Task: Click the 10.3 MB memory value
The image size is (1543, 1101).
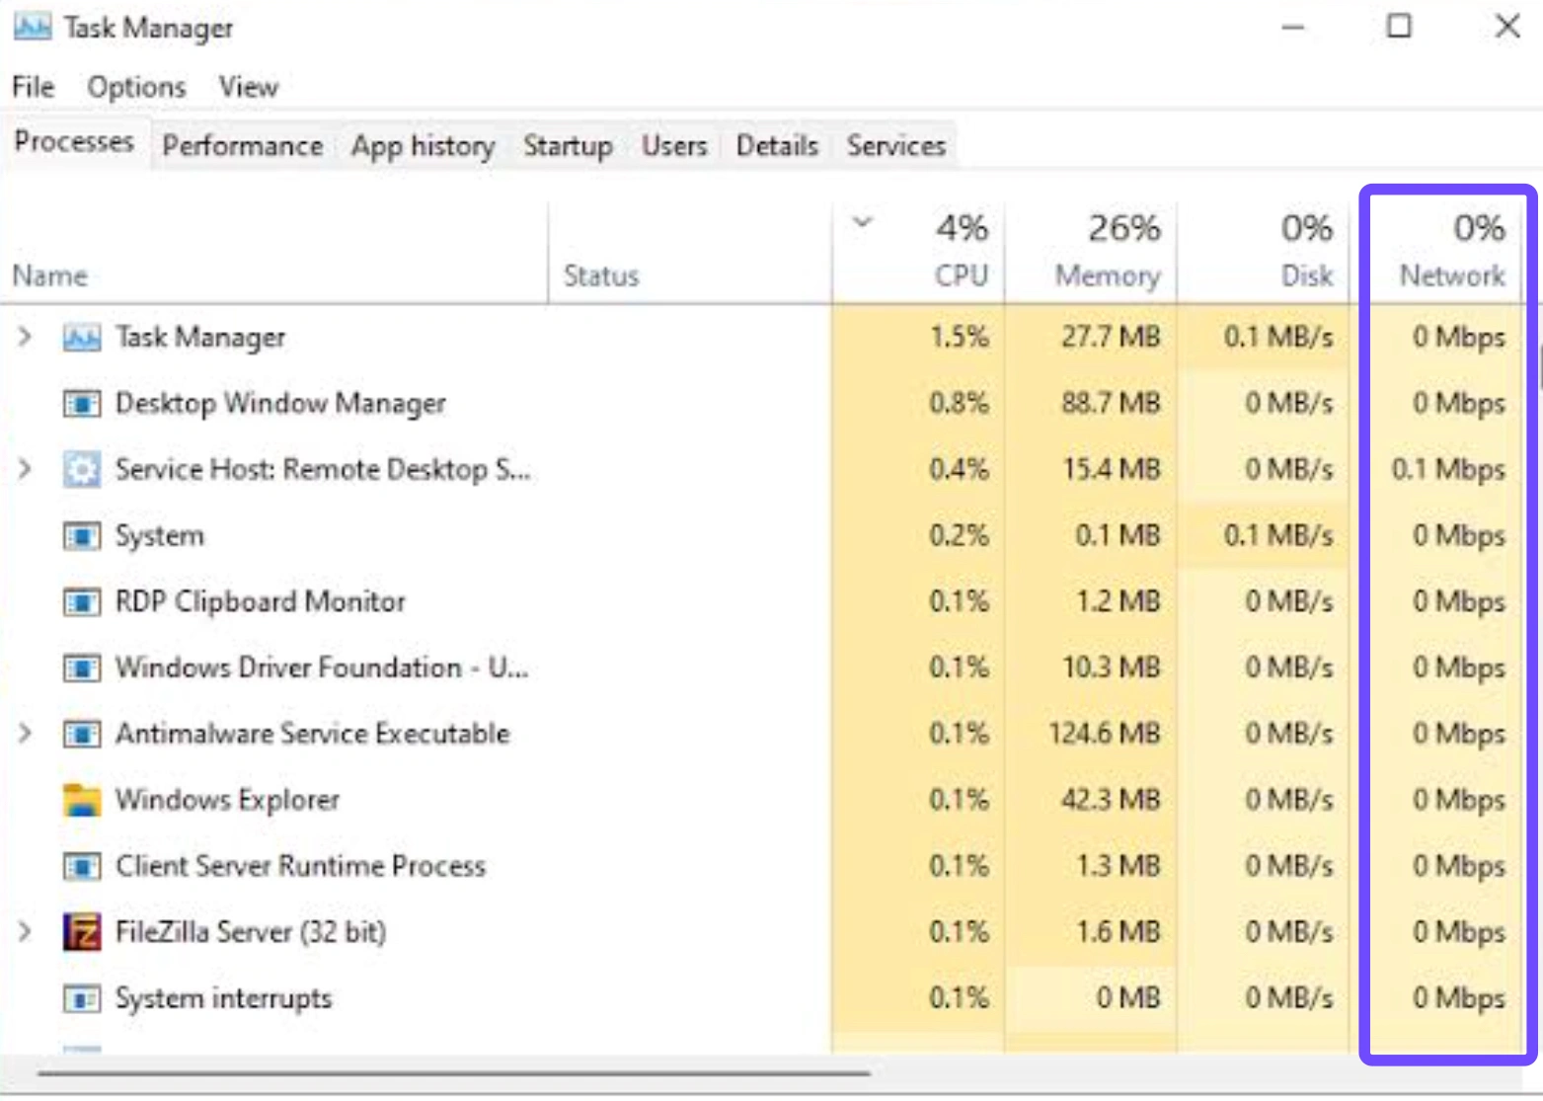Action: click(x=1111, y=668)
